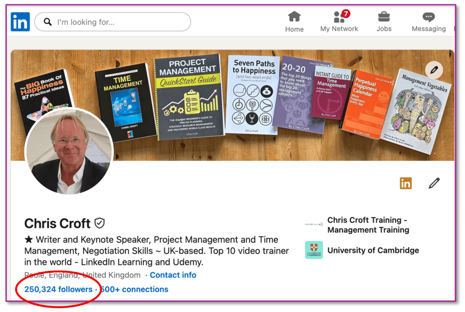Screen dimensions: 465x312
Task: Go to the Jobs tab
Action: point(384,21)
